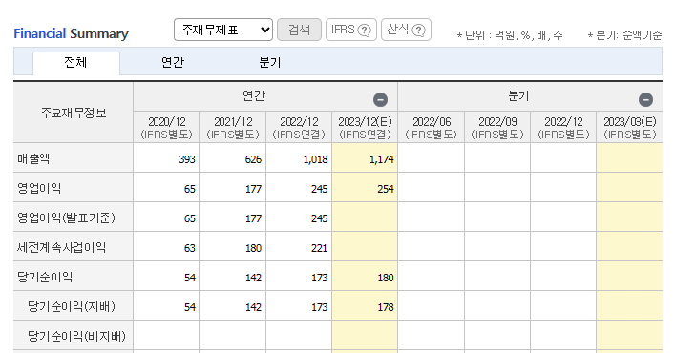Switch to the 연간 tab
Image resolution: width=675 pixels, height=353 pixels.
(173, 63)
